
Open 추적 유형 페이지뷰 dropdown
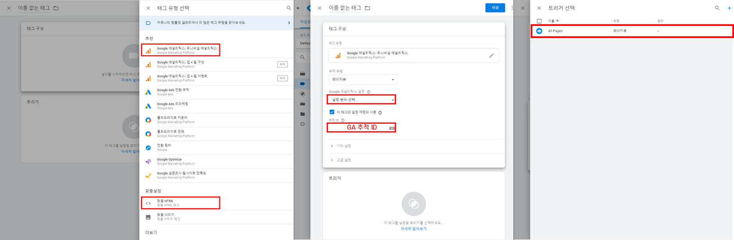(363, 79)
